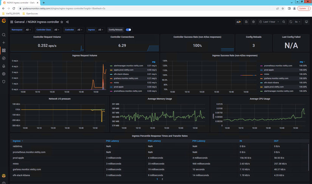Cycle view mode with the monitor icon
This screenshot has width=312, height=184.
point(306,22)
